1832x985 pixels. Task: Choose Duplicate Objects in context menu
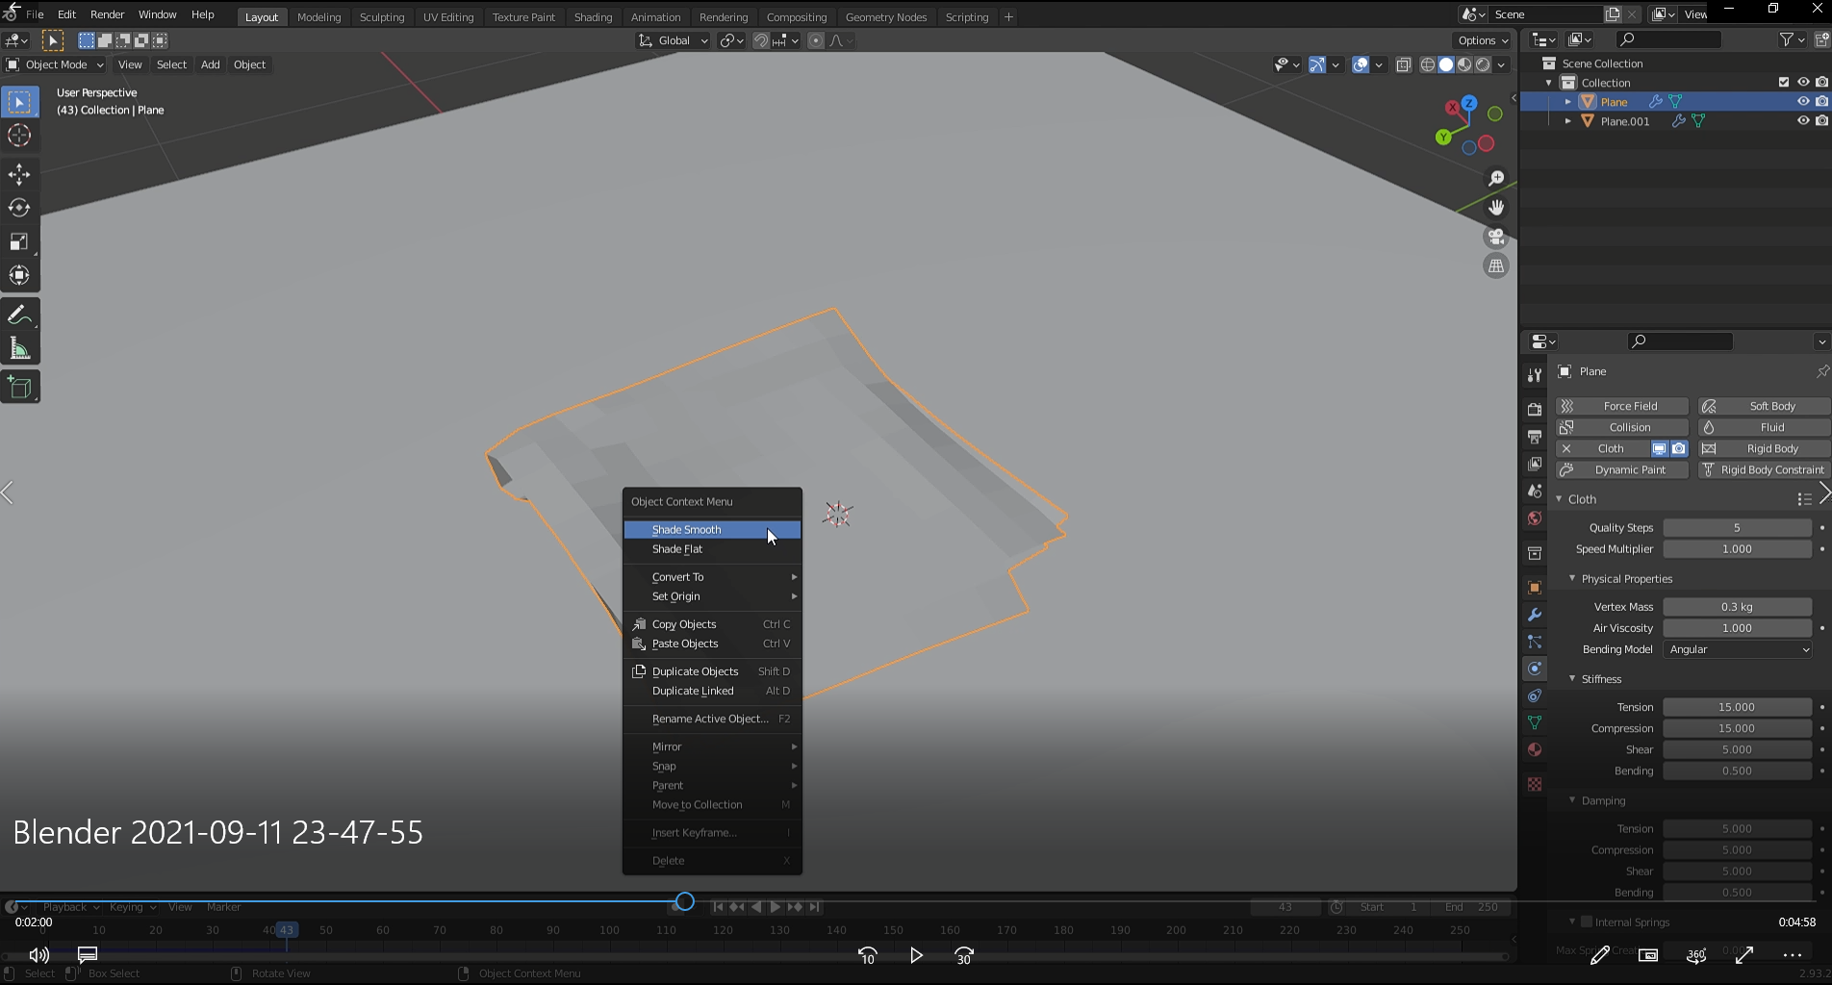pyautogui.click(x=712, y=671)
